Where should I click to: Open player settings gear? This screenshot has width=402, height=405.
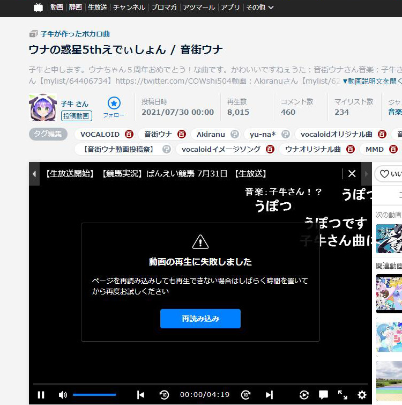(362, 395)
